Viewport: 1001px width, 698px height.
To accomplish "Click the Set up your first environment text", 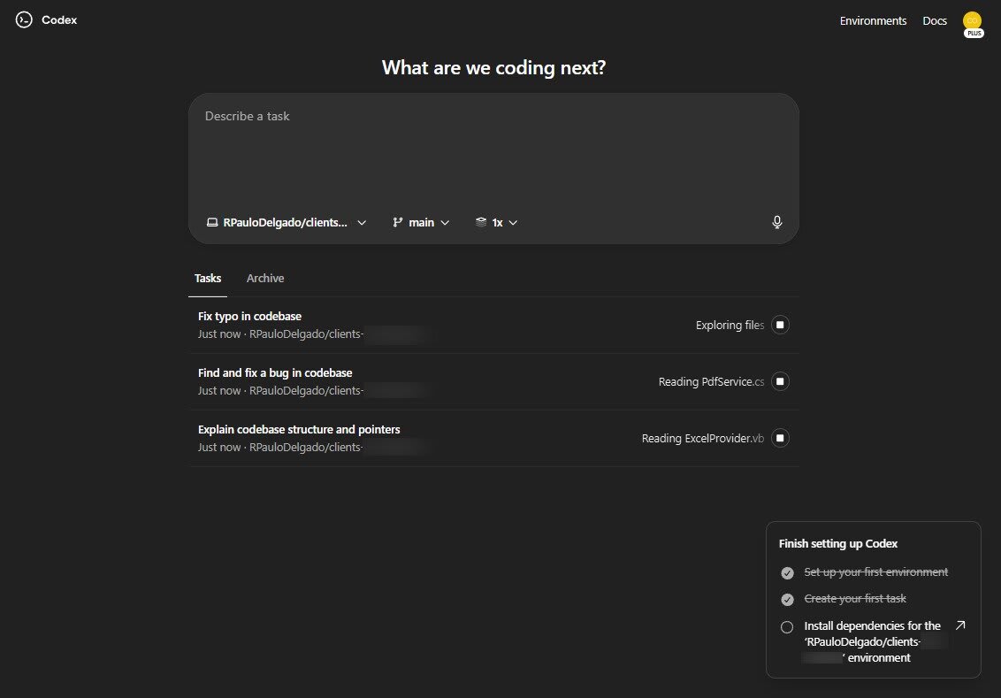I will click(x=875, y=572).
